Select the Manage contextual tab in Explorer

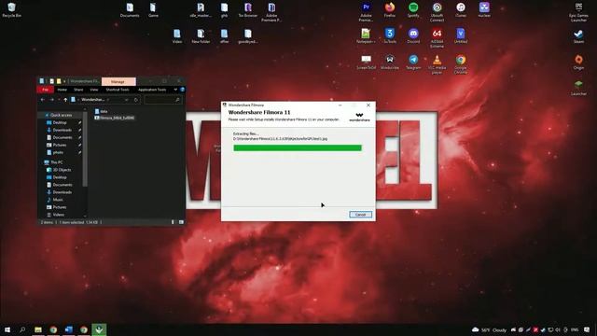click(x=118, y=81)
